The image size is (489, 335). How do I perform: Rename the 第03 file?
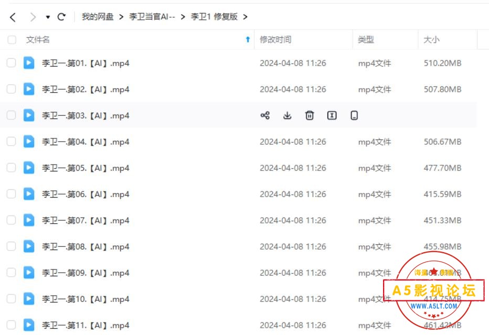332,115
